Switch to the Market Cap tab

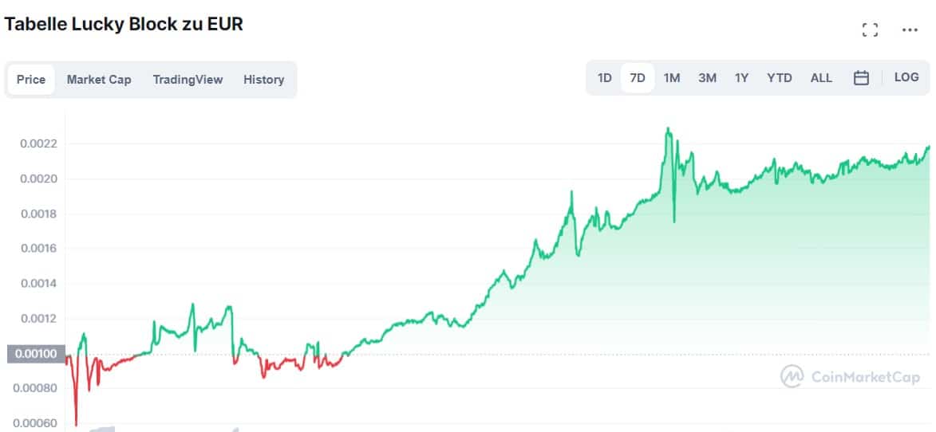click(x=99, y=80)
